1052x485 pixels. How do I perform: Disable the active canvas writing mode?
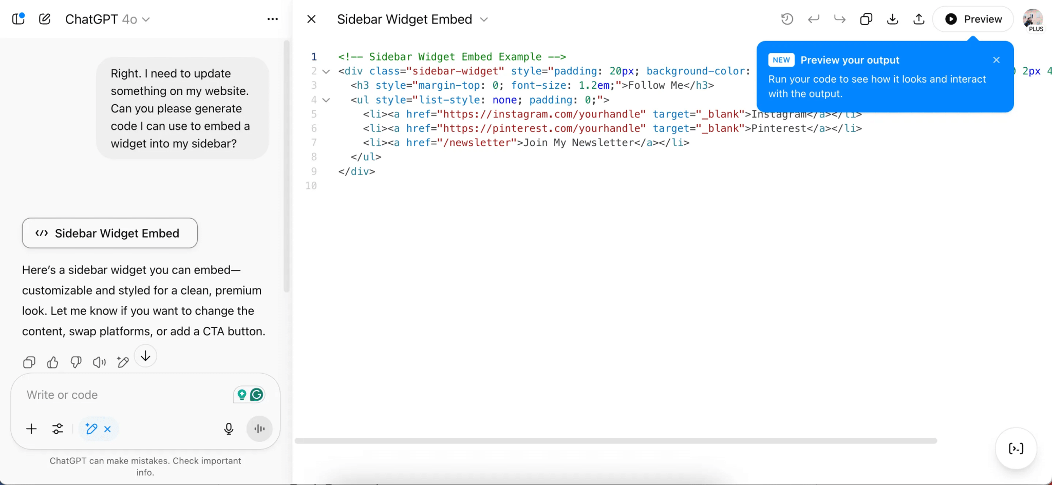(x=107, y=429)
